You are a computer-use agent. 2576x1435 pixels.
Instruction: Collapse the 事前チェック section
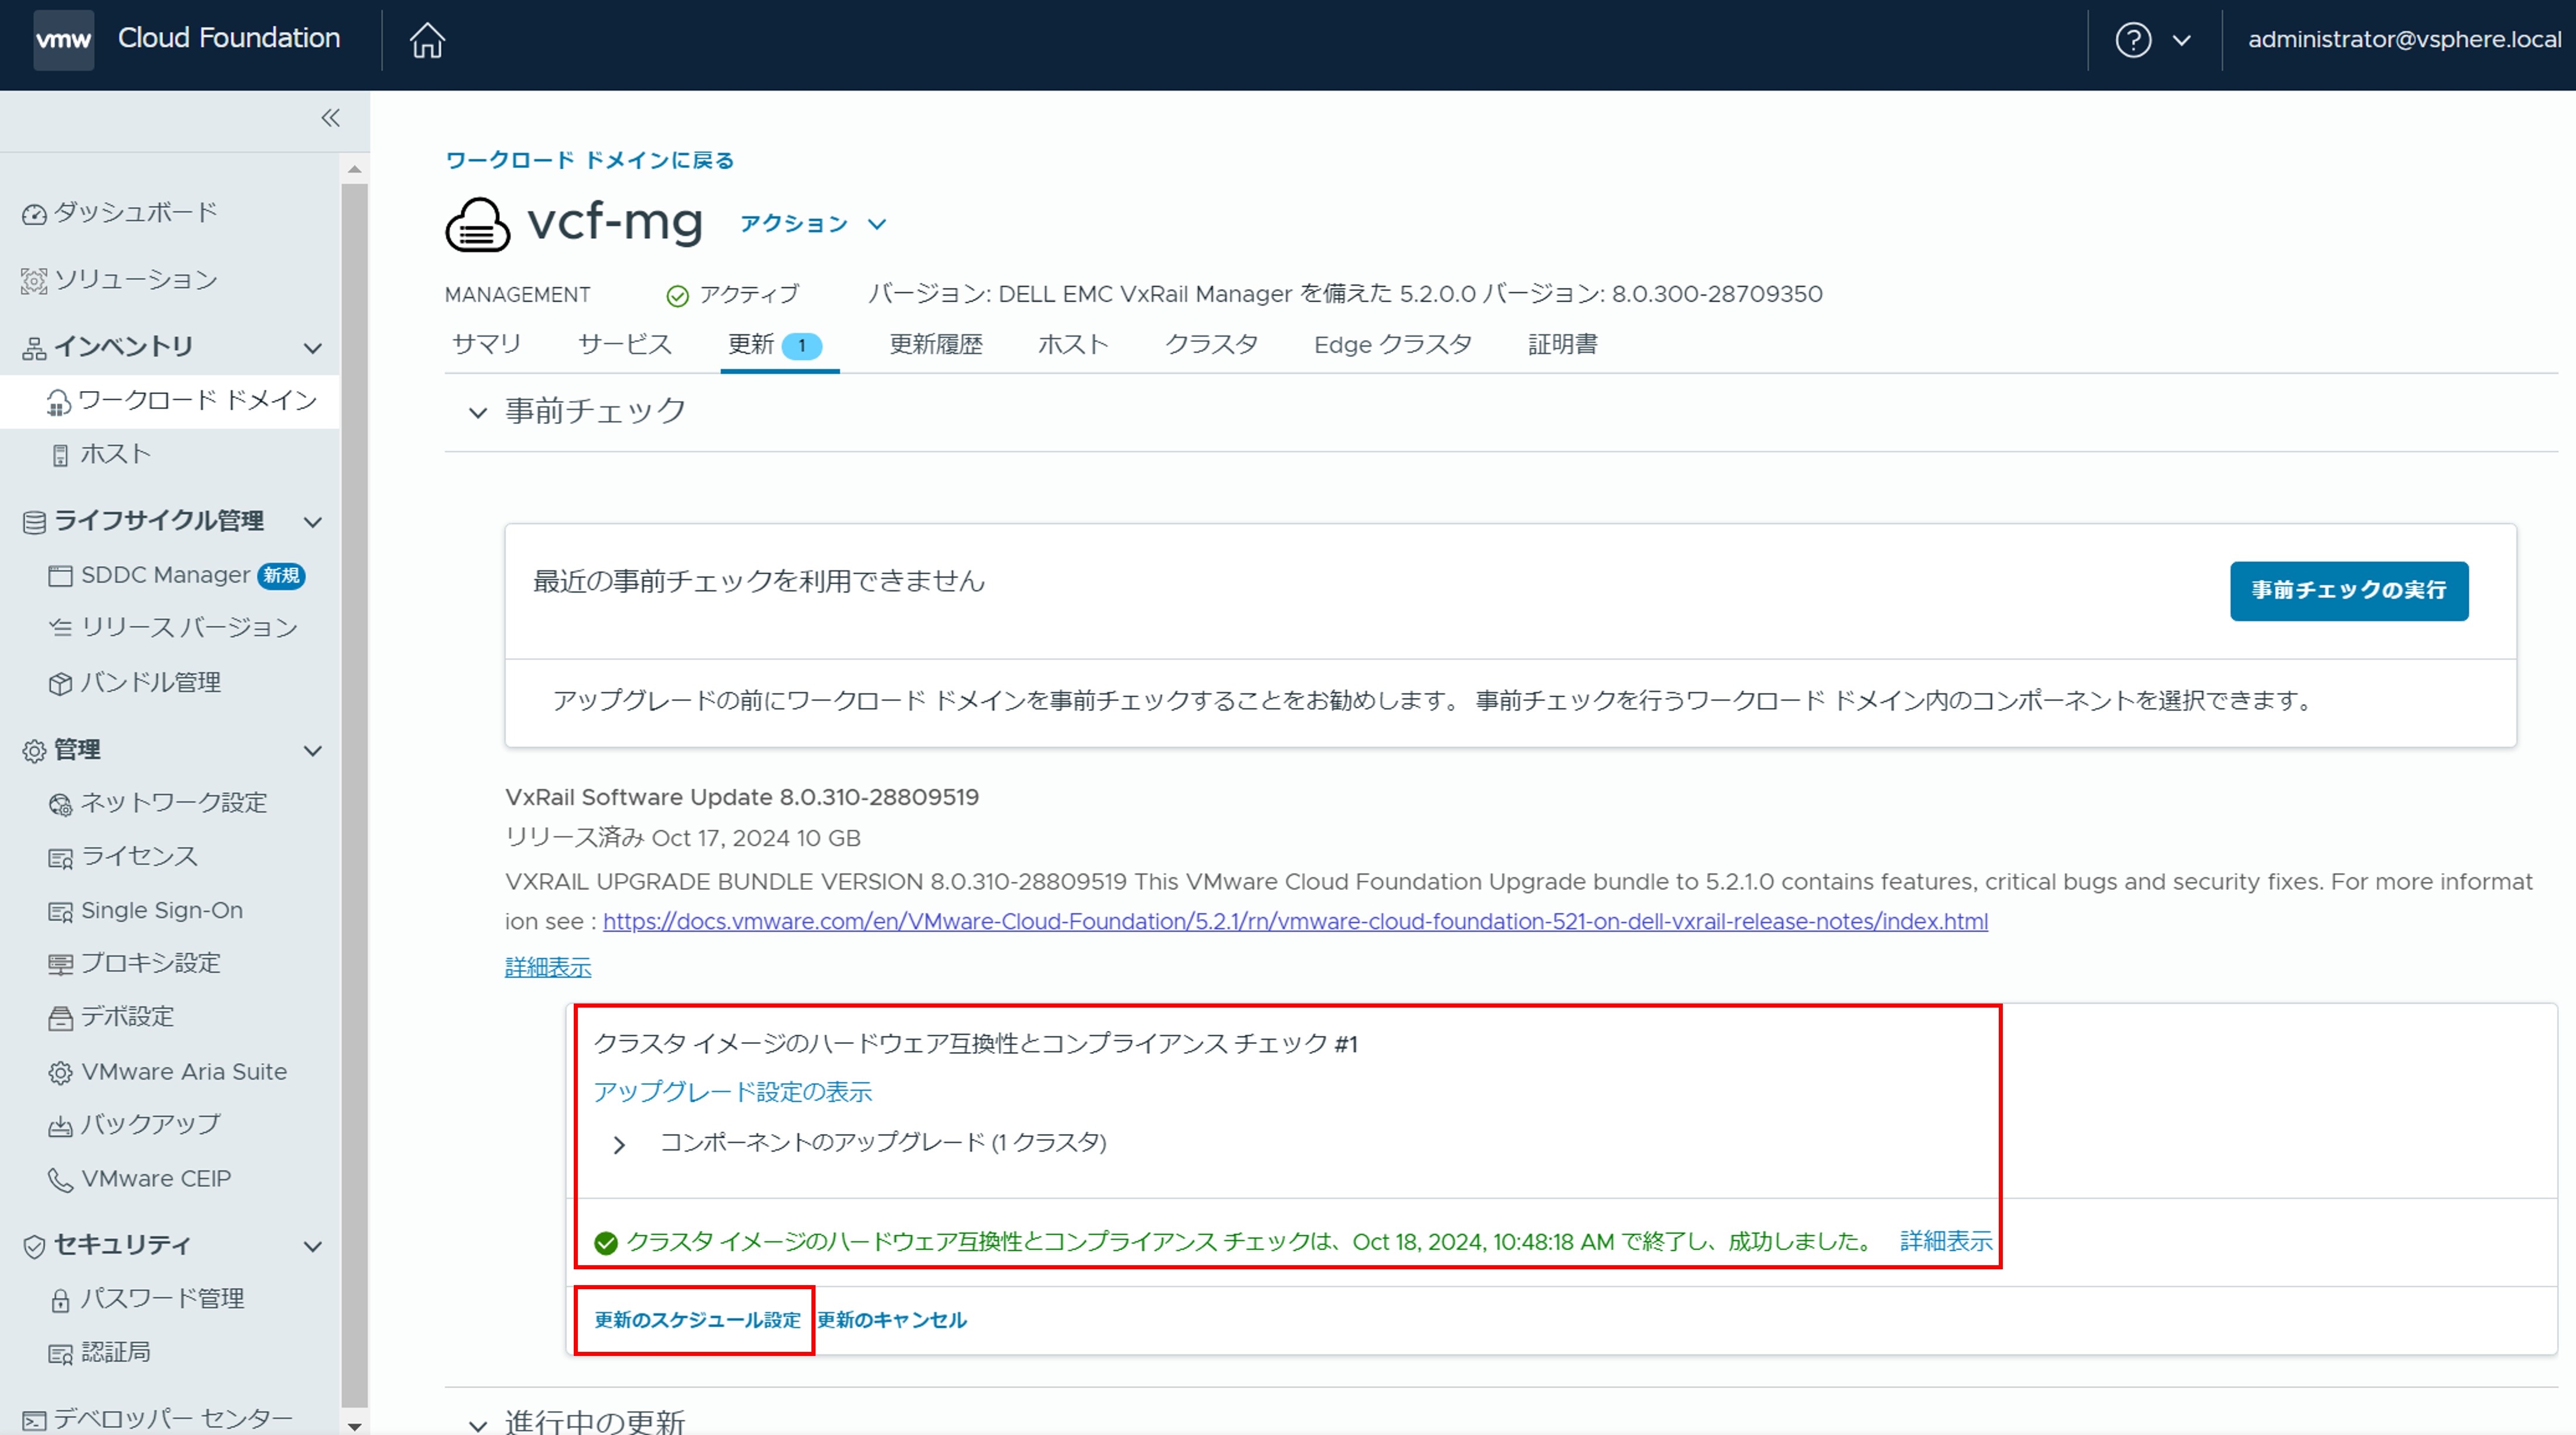point(478,412)
